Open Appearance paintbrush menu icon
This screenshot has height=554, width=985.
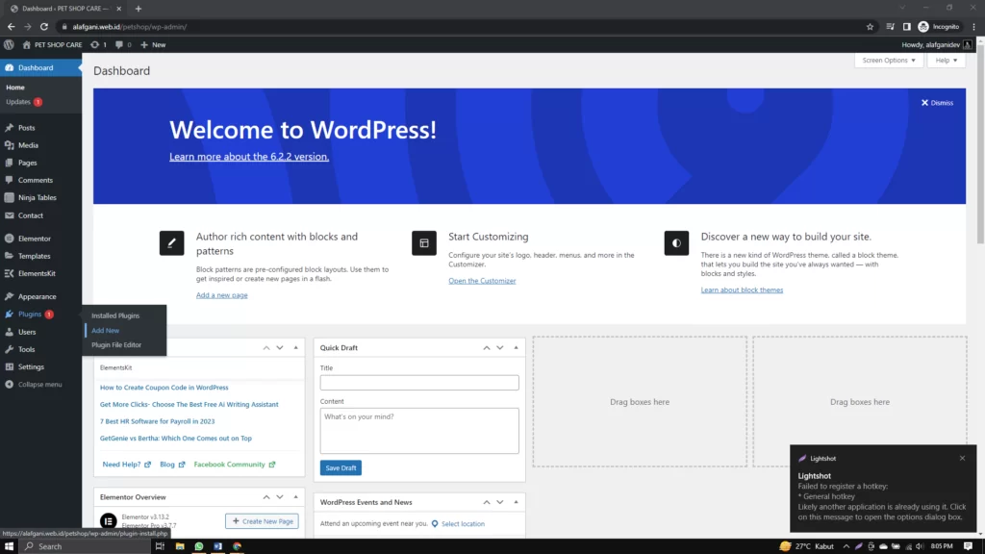[10, 296]
